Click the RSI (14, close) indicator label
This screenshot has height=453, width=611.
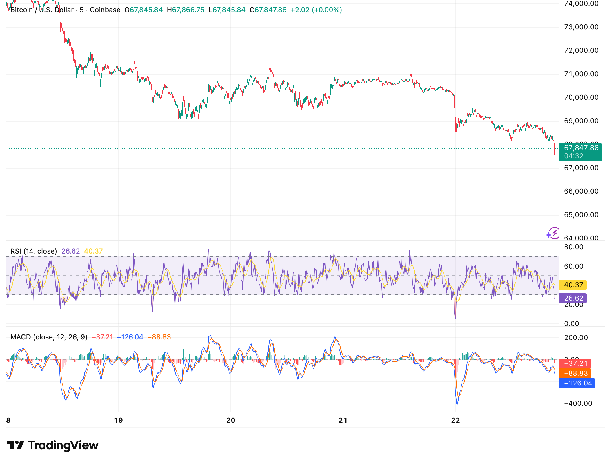point(33,251)
